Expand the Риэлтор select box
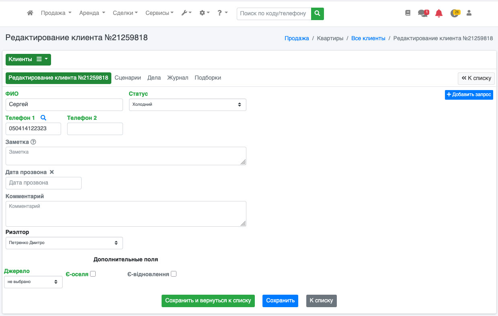The width and height of the screenshot is (498, 316). [x=64, y=243]
